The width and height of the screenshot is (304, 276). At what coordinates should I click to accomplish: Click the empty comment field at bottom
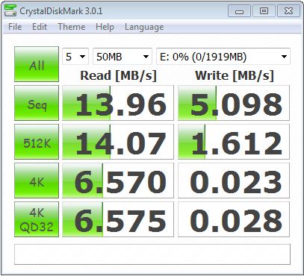click(x=152, y=254)
